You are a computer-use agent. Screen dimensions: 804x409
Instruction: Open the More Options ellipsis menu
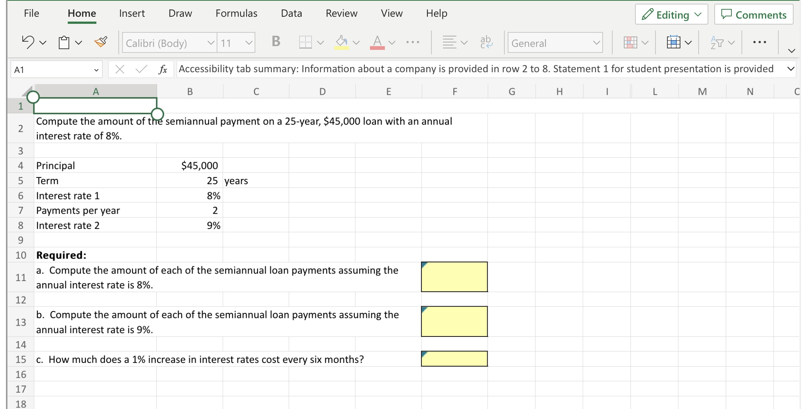pyautogui.click(x=759, y=42)
